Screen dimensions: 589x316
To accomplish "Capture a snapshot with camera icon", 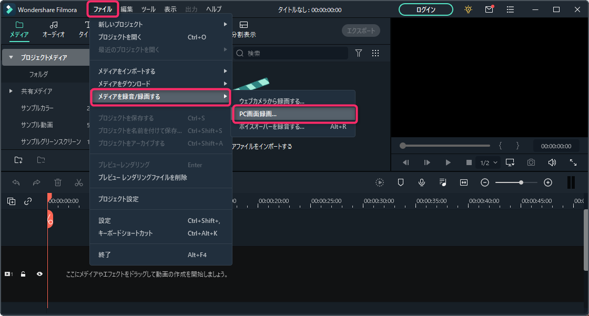I will coord(531,162).
